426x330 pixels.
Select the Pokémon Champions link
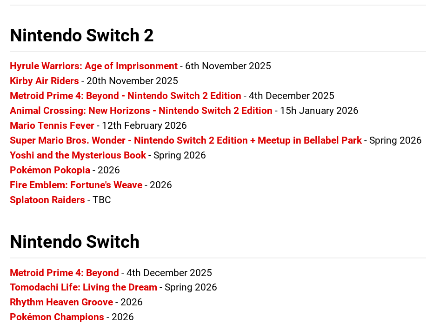tap(57, 317)
